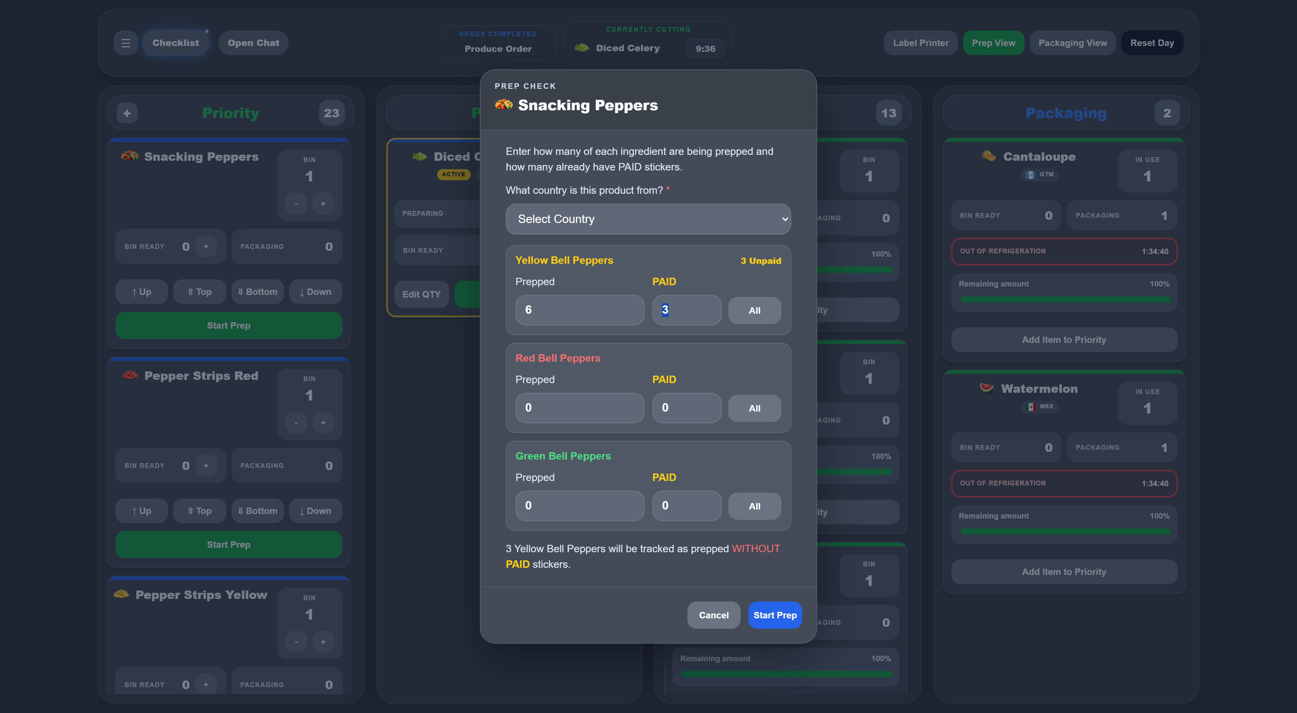Click the Reset Day button
Image resolution: width=1297 pixels, height=713 pixels.
[x=1152, y=43]
